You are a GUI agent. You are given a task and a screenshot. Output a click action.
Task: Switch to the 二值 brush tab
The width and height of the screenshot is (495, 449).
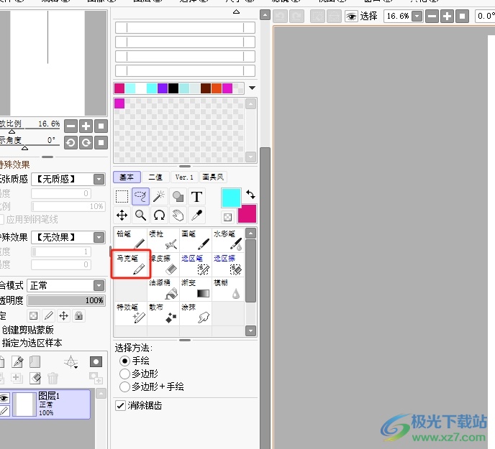pyautogui.click(x=155, y=177)
